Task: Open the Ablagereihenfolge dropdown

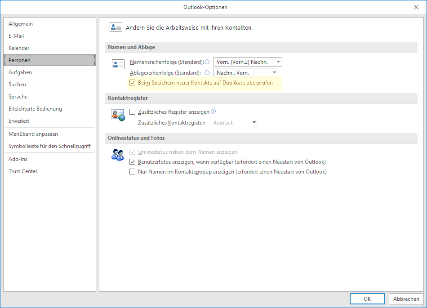Action: click(245, 73)
